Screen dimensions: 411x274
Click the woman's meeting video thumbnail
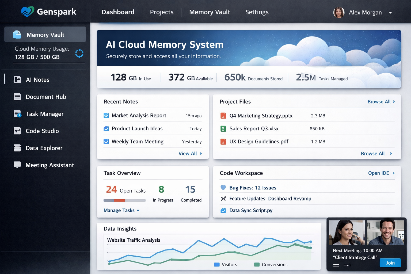[x=347, y=233]
